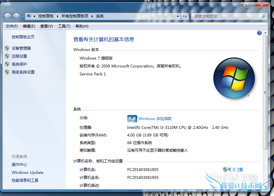Click the Forward navigation arrow
Viewport: 274px width, 196px height.
point(16,16)
